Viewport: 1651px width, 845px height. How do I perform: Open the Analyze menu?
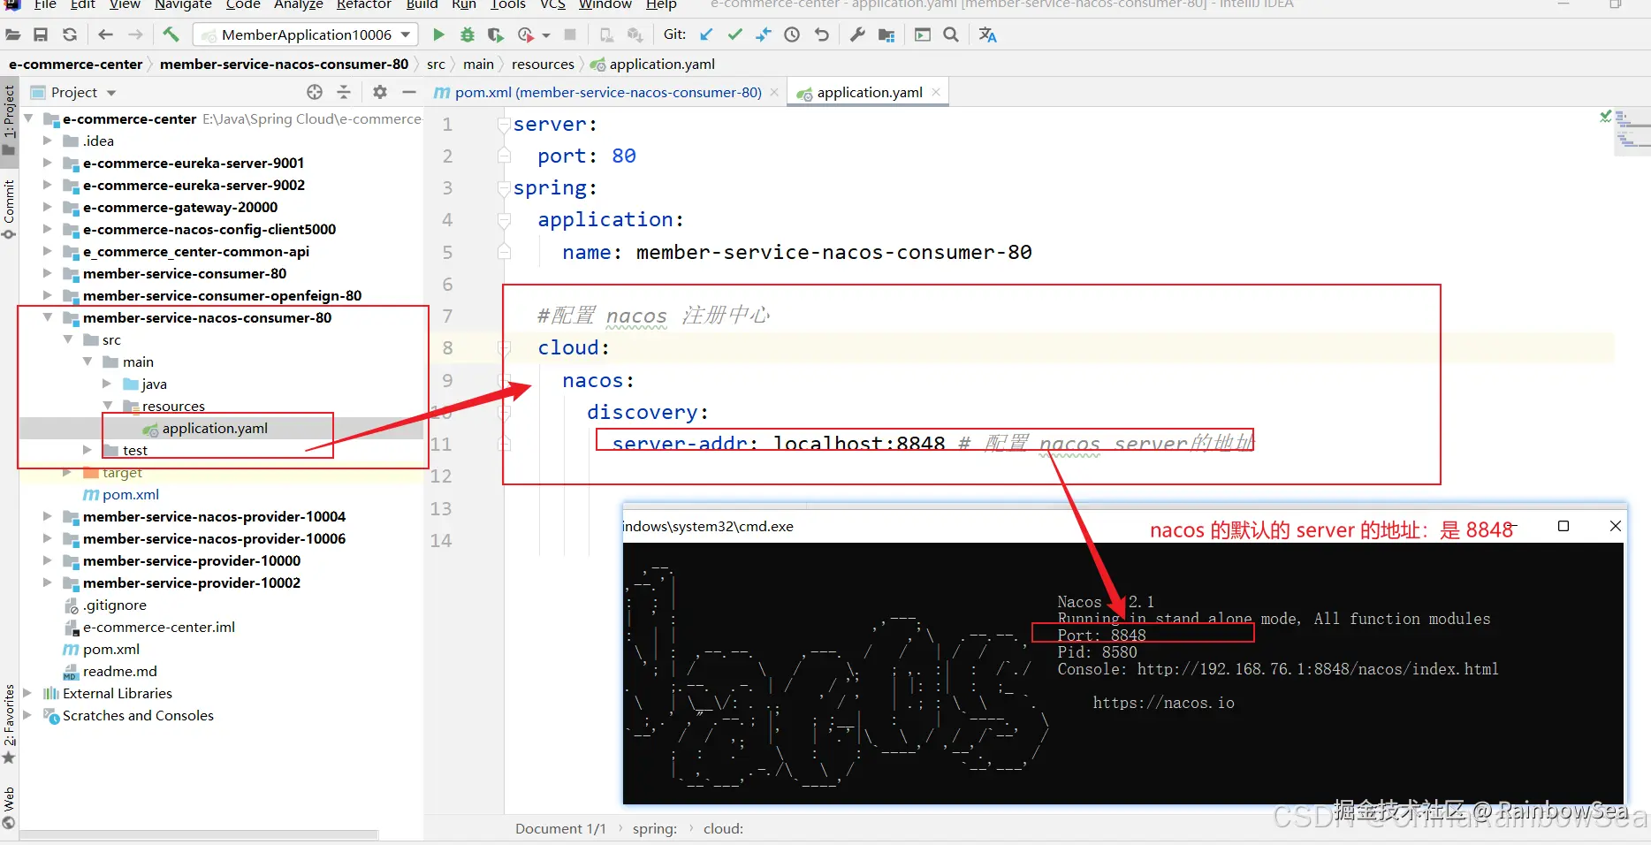[299, 5]
